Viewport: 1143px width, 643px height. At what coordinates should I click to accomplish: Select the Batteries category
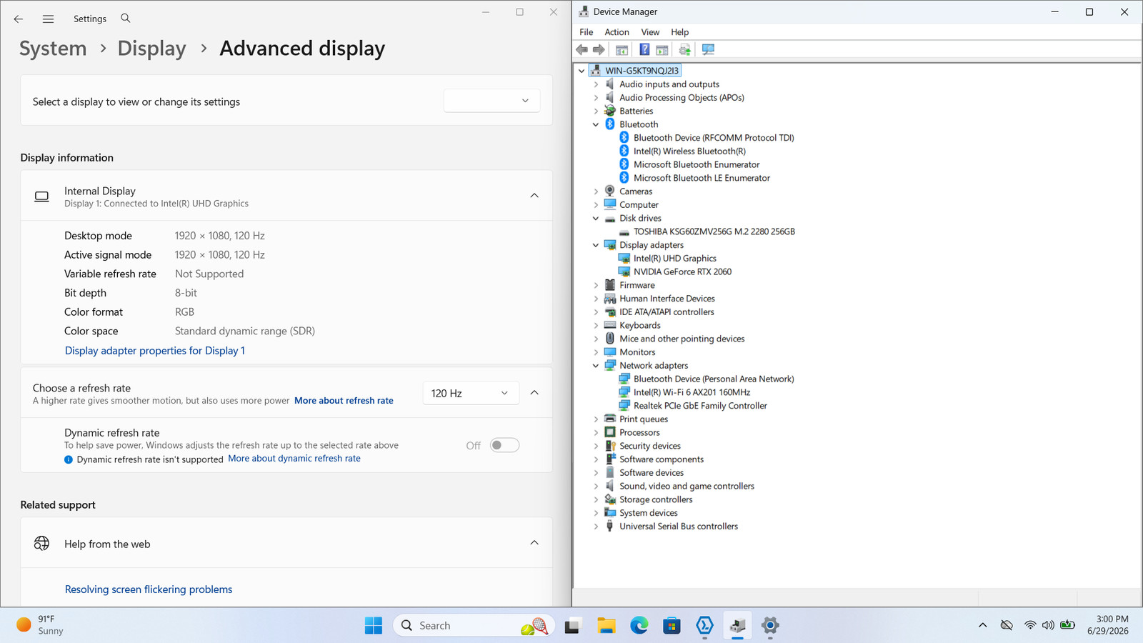tap(636, 111)
